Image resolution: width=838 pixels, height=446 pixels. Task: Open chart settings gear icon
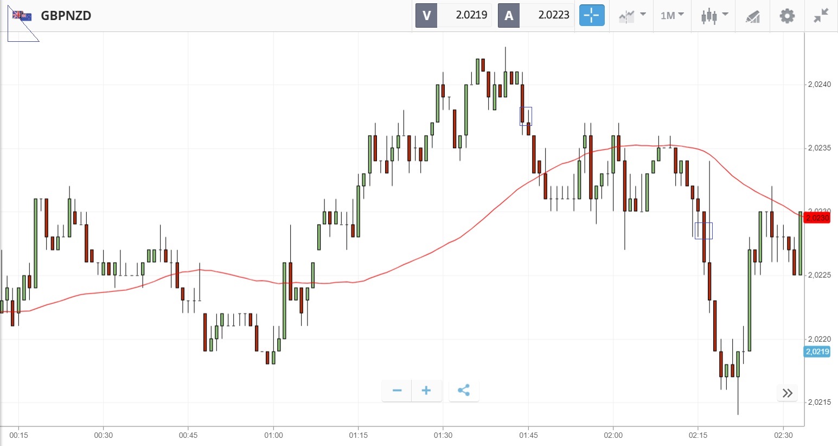pos(787,15)
